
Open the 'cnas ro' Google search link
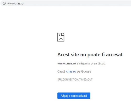click(71, 71)
